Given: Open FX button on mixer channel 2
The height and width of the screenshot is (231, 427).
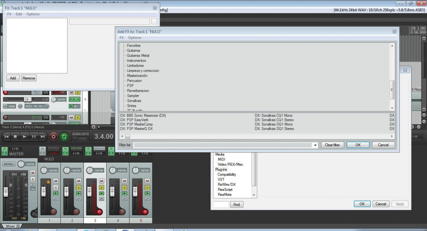Looking at the screenshot, I should tap(65, 153).
